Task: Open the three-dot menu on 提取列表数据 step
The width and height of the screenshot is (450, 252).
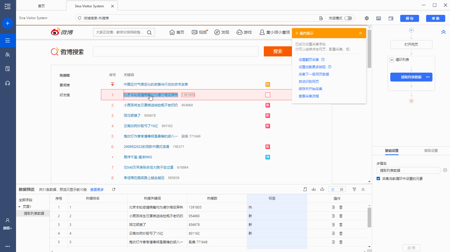Action: 428,77
